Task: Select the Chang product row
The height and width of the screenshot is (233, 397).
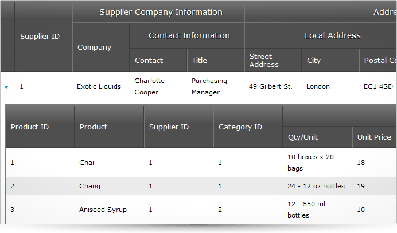Action: pos(201,186)
